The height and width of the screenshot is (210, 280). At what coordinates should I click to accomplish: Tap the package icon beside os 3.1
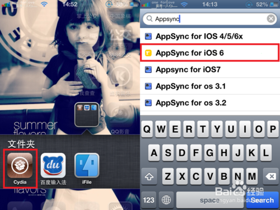[x=148, y=86]
